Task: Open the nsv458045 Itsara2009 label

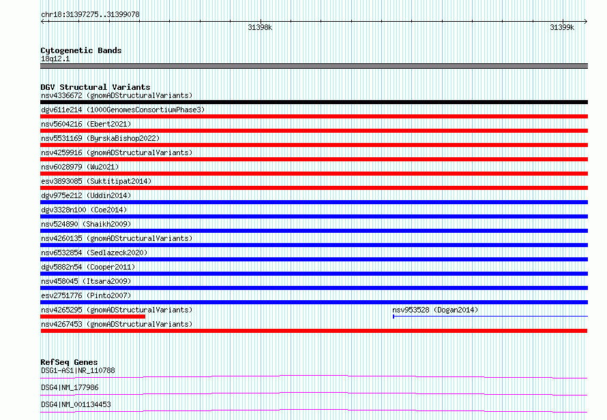Action: click(86, 281)
